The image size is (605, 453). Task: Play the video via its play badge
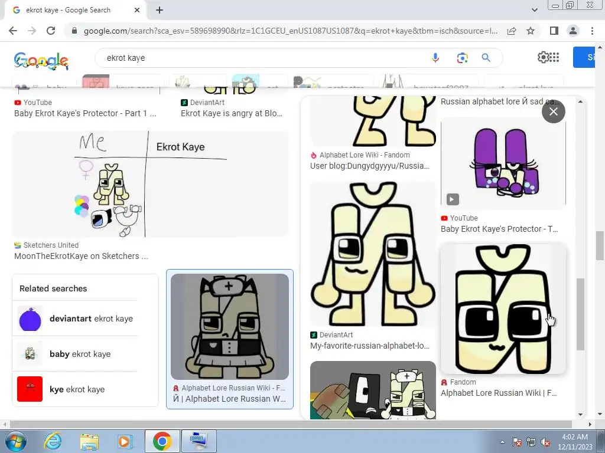pyautogui.click(x=453, y=199)
